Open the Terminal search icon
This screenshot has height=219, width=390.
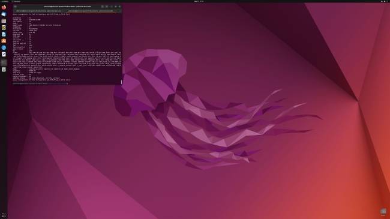(102, 7)
